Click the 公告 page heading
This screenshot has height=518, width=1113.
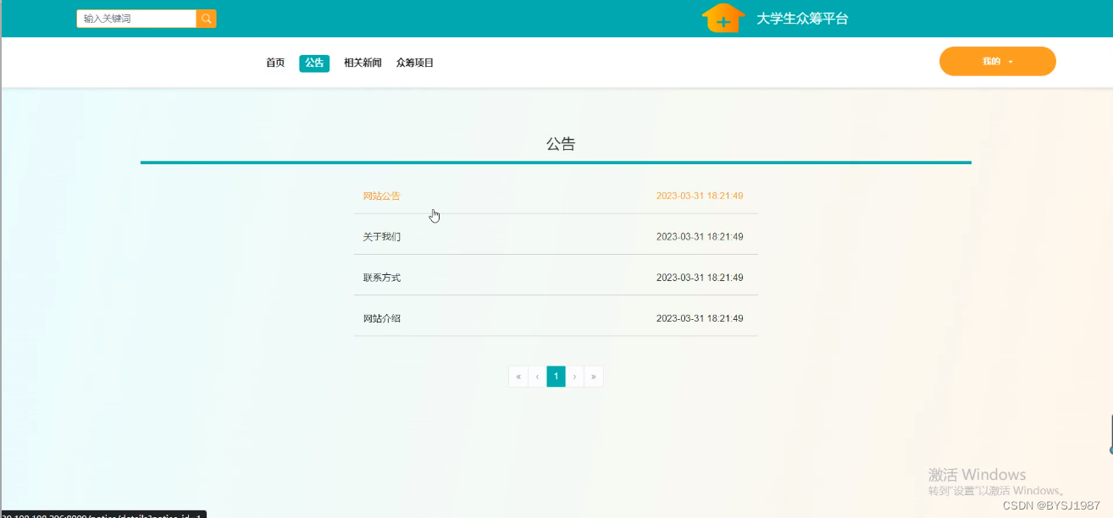[x=561, y=144]
